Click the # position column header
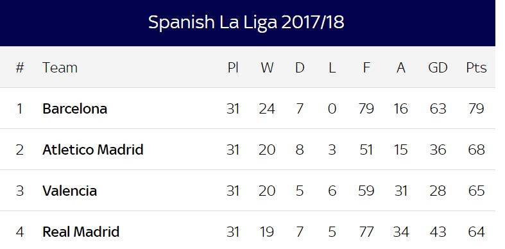 (x=20, y=67)
